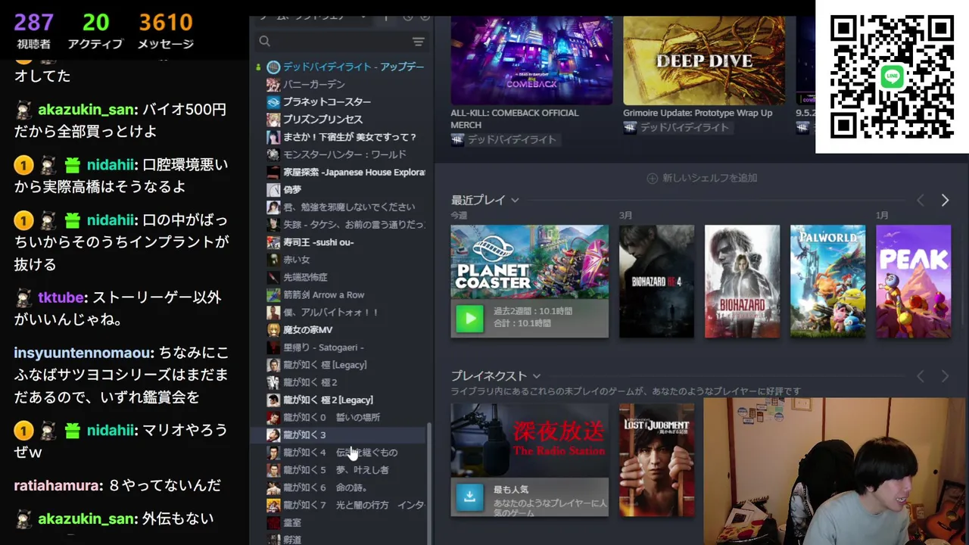969x545 pixels.
Task: Open the PALWORLD cover art
Action: click(x=827, y=281)
